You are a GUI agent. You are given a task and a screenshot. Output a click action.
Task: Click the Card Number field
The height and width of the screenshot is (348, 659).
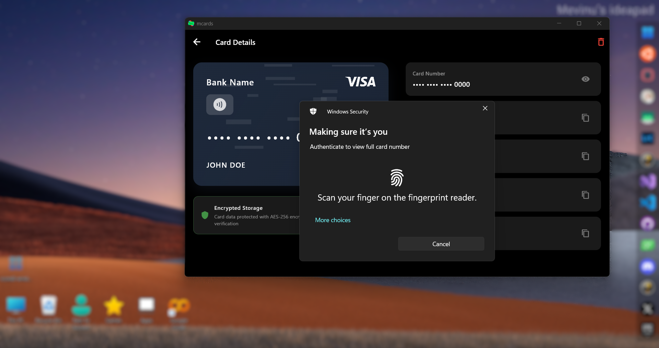pyautogui.click(x=481, y=79)
